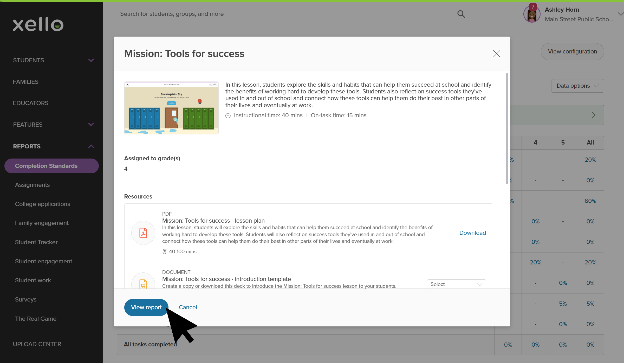Screen dimensions: 624x363
Task: Open the Data options dropdown
Action: pyautogui.click(x=577, y=86)
